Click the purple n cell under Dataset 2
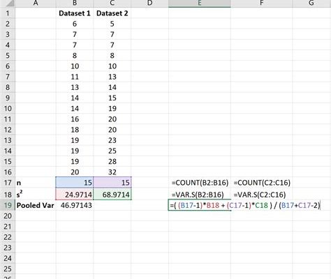Viewport: 331px width, 279px height. 112,183
